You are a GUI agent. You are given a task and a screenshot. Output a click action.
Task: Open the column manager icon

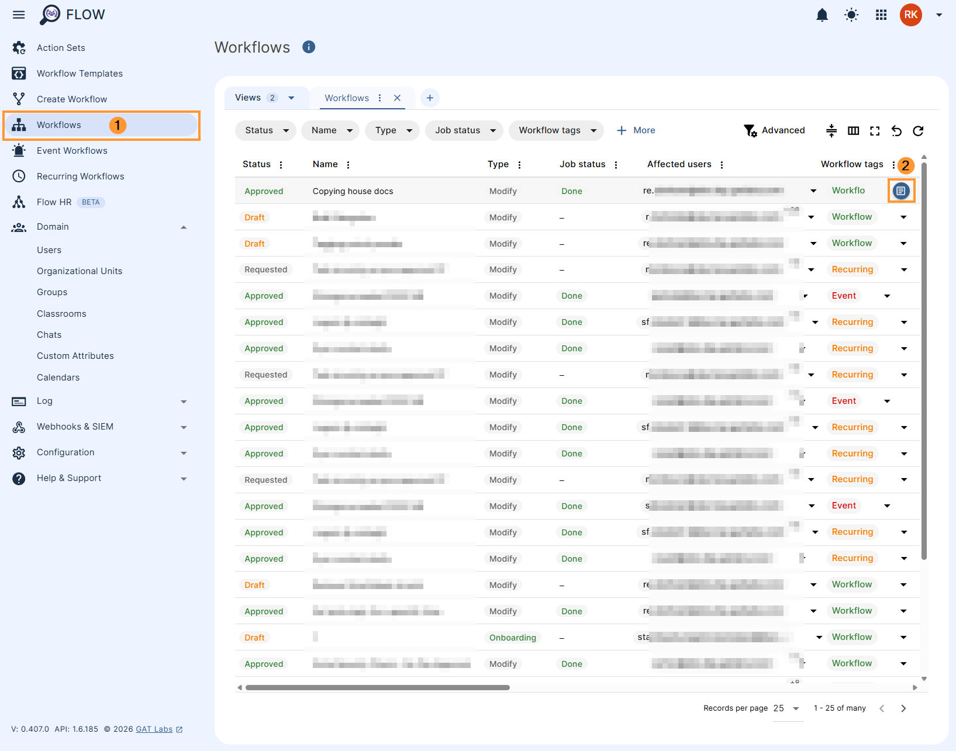853,130
